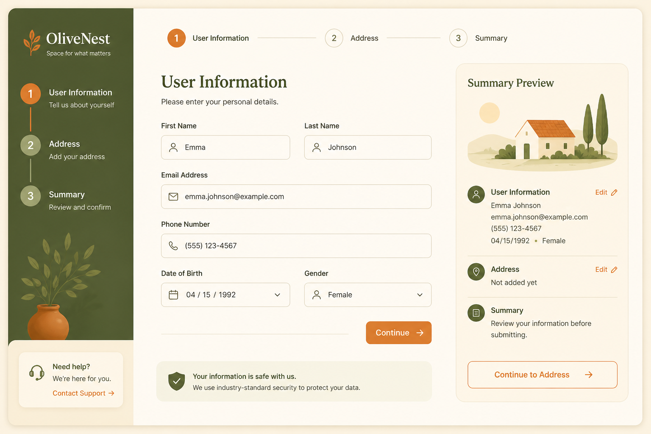Click Edit link for User Information
This screenshot has height=434, width=651.
(606, 192)
